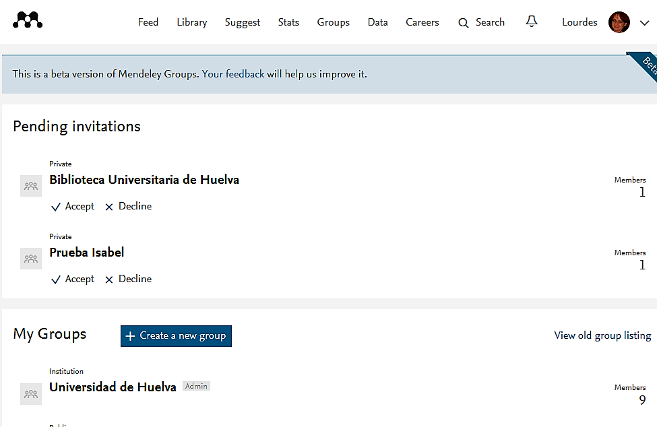657x427 pixels.
Task: Click Members count 9 for Universidad de Huelva
Action: [642, 400]
